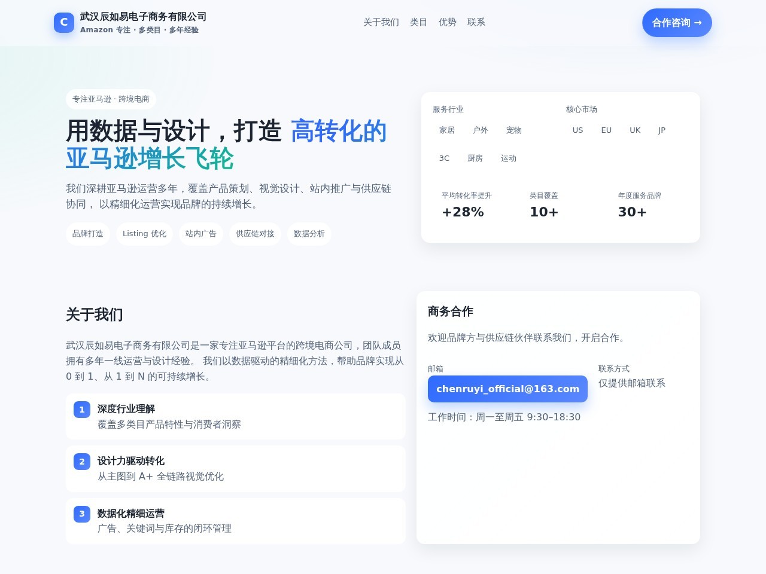The height and width of the screenshot is (574, 766).
Task: Click the EU market chip
Action: click(x=606, y=130)
